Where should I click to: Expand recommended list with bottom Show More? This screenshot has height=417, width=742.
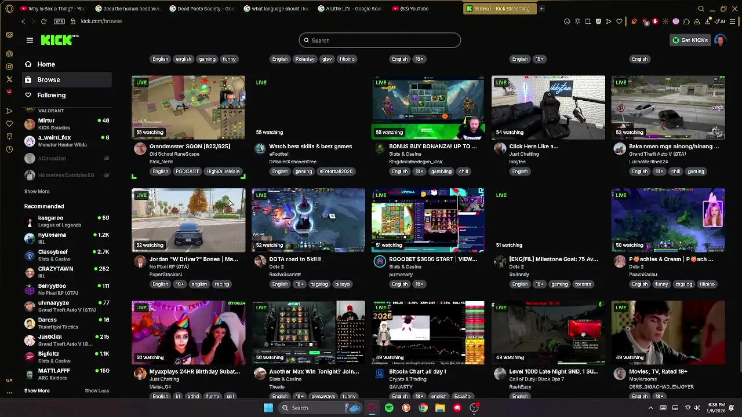37,390
